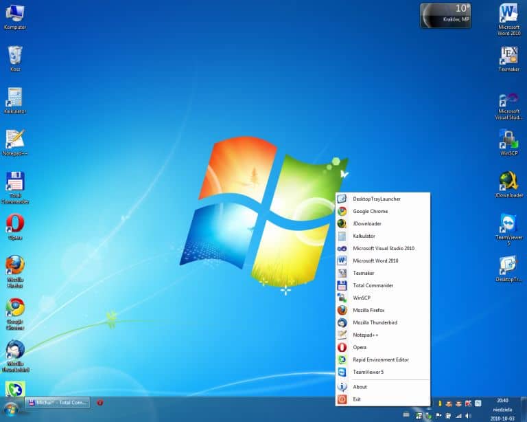This screenshot has height=422, width=527.
Task: Select the Microsoft Visual Studio desktop shortcut
Action: tap(509, 107)
